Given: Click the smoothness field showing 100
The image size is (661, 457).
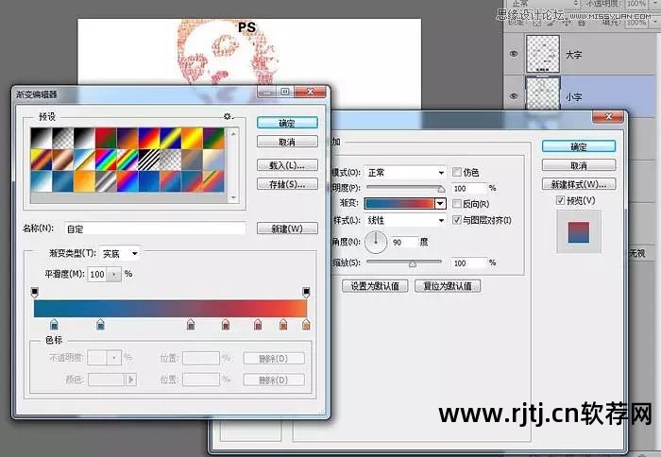Looking at the screenshot, I should tap(98, 275).
